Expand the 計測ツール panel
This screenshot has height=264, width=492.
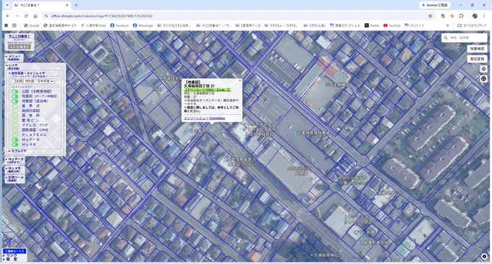14,179
